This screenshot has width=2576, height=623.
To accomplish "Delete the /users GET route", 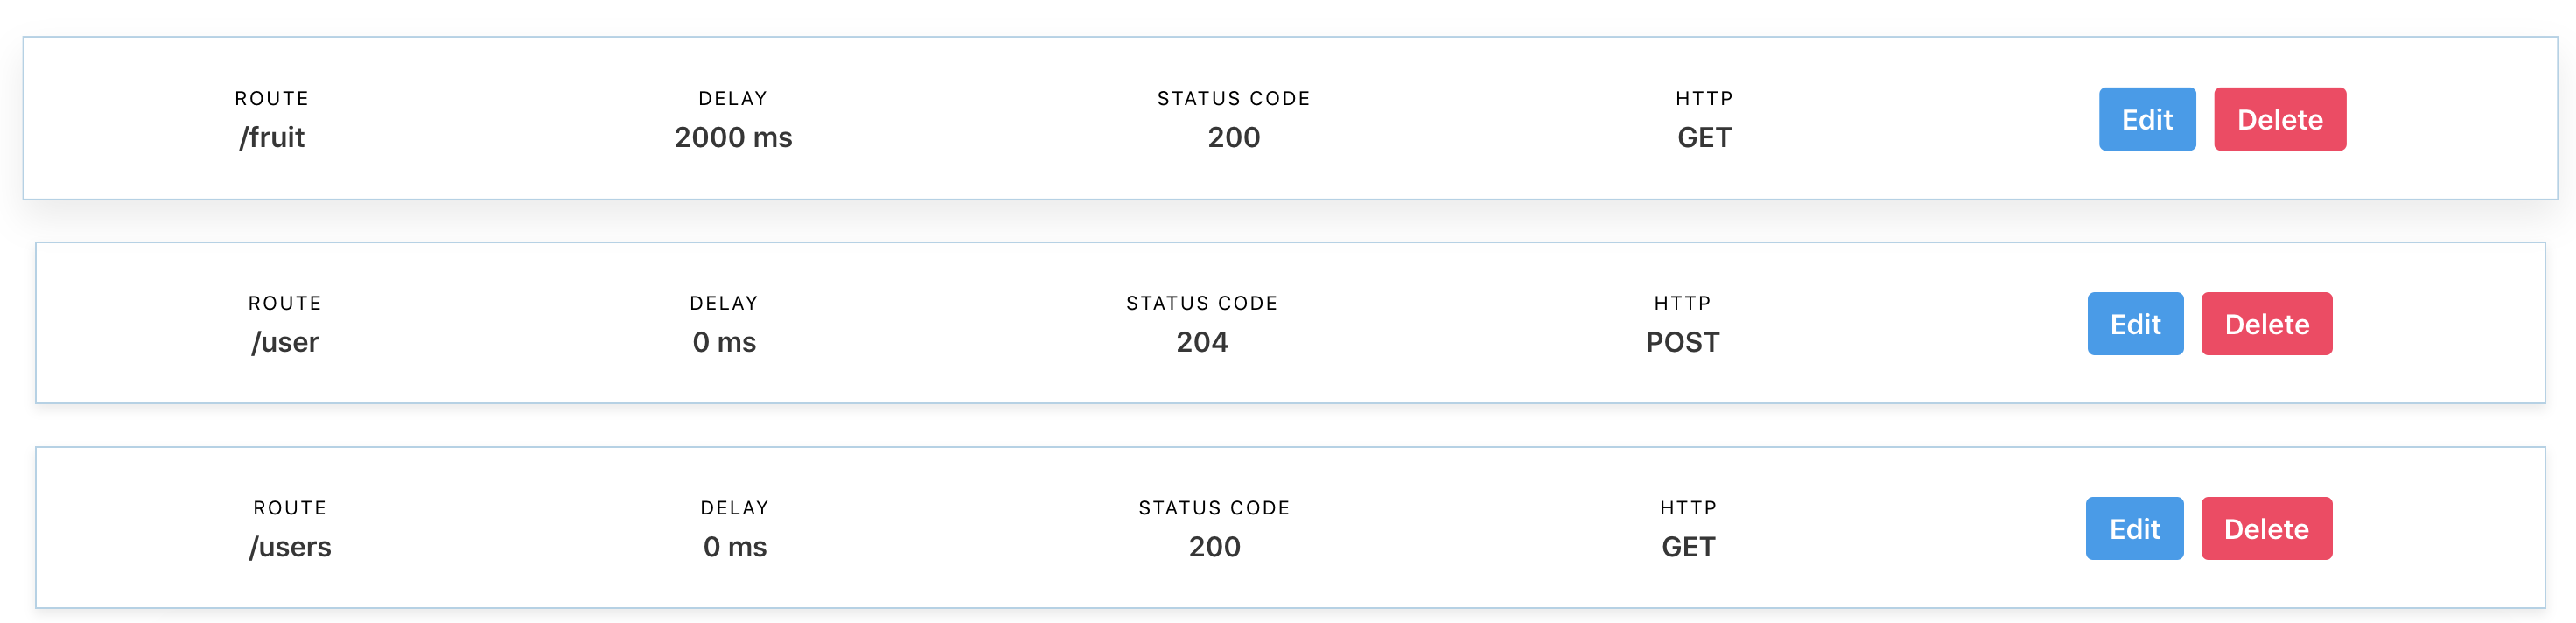I will [x=2266, y=529].
